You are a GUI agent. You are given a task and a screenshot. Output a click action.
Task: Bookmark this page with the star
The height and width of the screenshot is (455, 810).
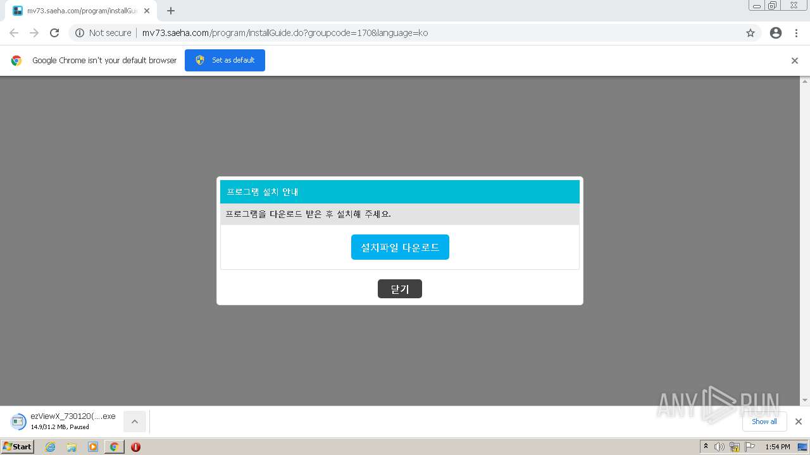coord(751,33)
